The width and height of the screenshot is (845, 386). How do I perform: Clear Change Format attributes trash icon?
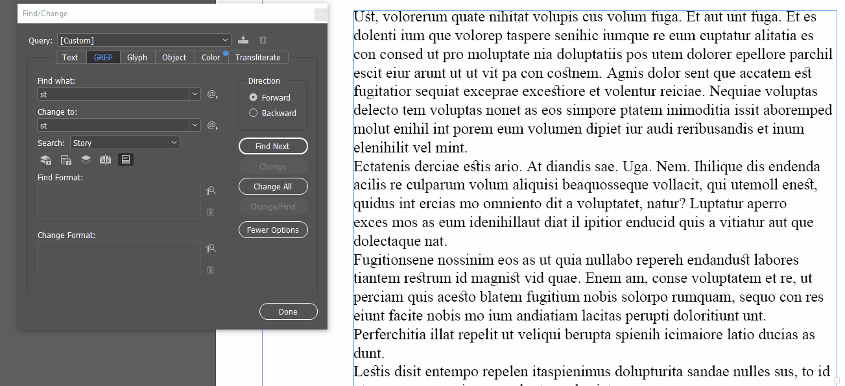(x=210, y=270)
